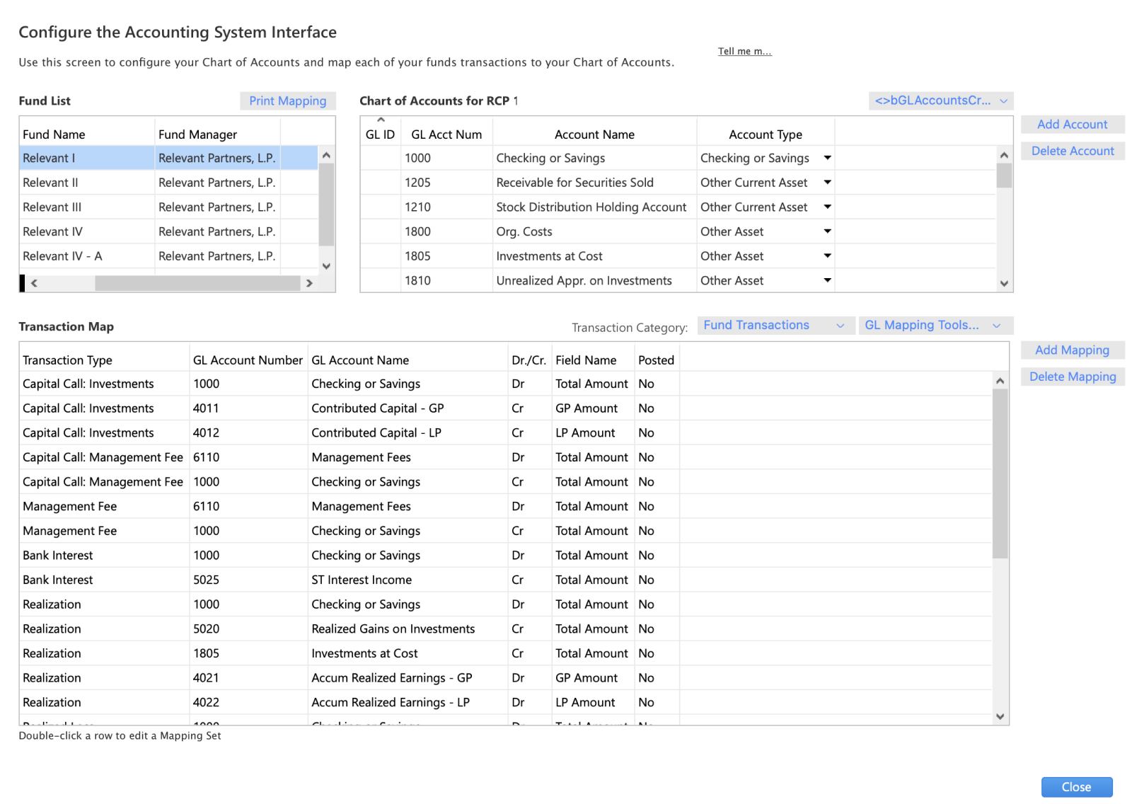Viewport: 1132px width, 804px height.
Task: Open the GL Mapping Tools dropdown
Action: 935,325
